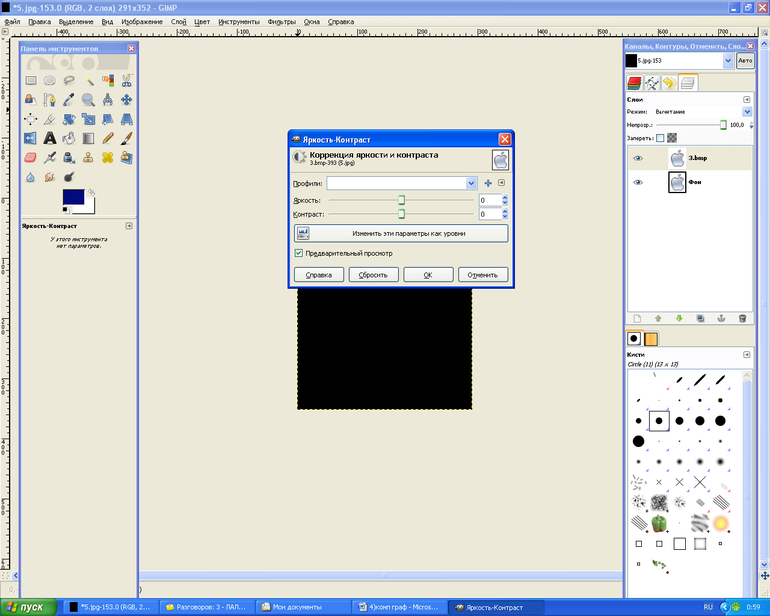
Task: Open the 'Фильтры' menu
Action: 282,22
